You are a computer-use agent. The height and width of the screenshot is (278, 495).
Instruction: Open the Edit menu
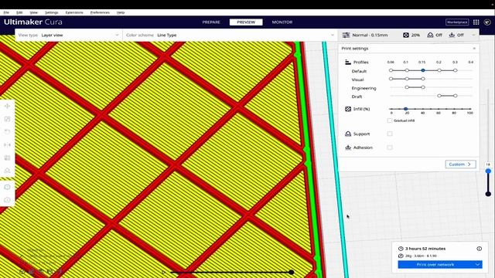[x=19, y=12]
